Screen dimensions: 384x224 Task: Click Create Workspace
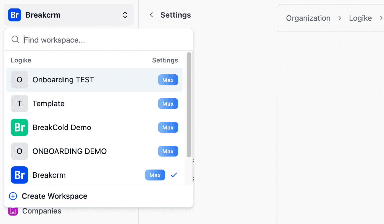(x=55, y=196)
